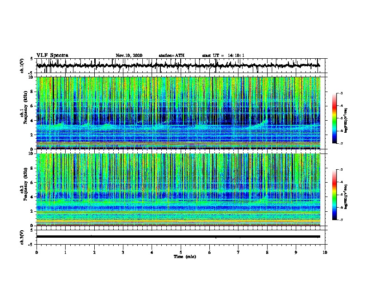Click the "-7" label on ch.1 color bar

(x=341, y=144)
